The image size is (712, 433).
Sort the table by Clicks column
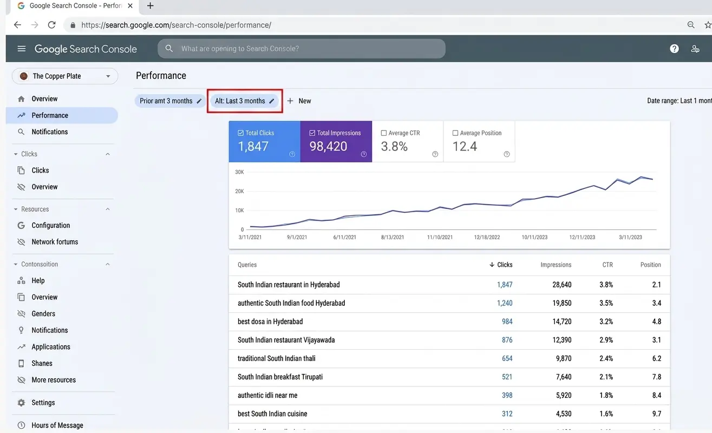(x=501, y=265)
